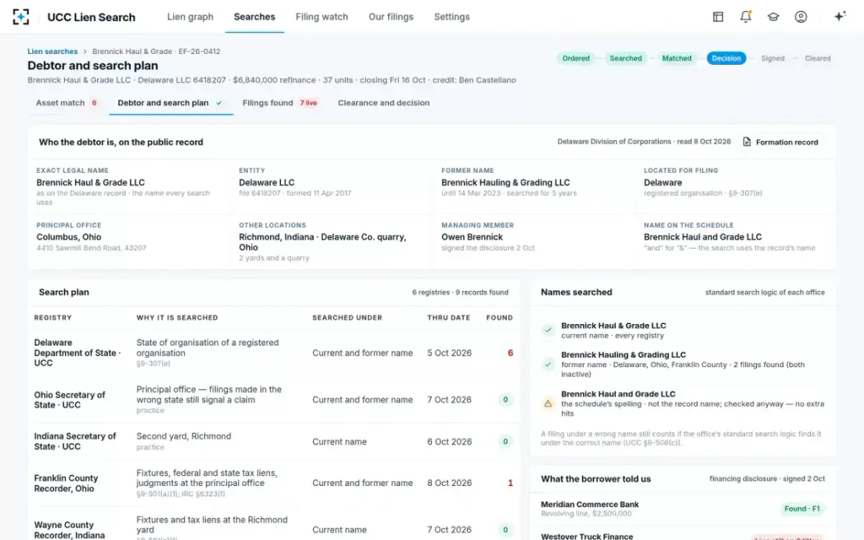
Task: Click the 0 found badge for Wayne County
Action: 505,530
